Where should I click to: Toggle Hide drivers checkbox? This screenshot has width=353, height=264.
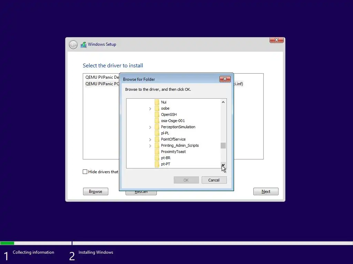click(x=85, y=172)
